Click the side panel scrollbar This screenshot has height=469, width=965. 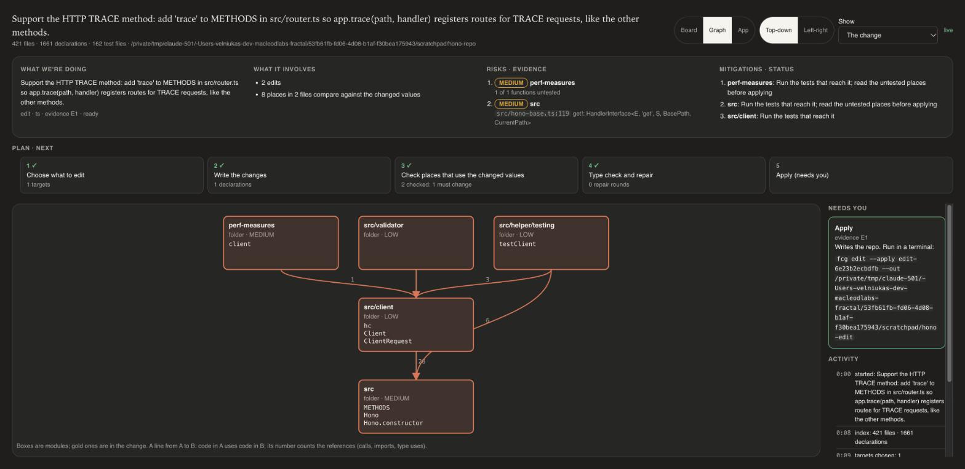[x=950, y=293]
